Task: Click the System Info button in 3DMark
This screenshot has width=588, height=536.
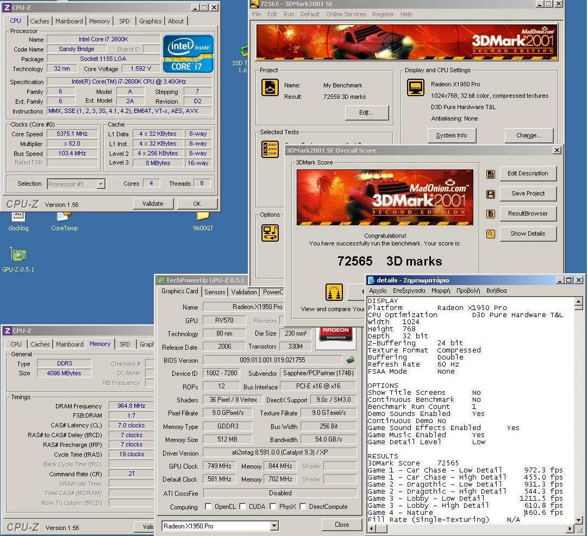Action: point(452,135)
